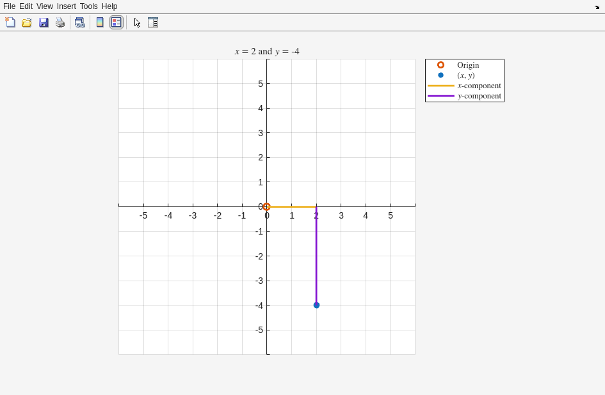
Task: Click the orange circle Origin marker in legend
Action: point(440,65)
